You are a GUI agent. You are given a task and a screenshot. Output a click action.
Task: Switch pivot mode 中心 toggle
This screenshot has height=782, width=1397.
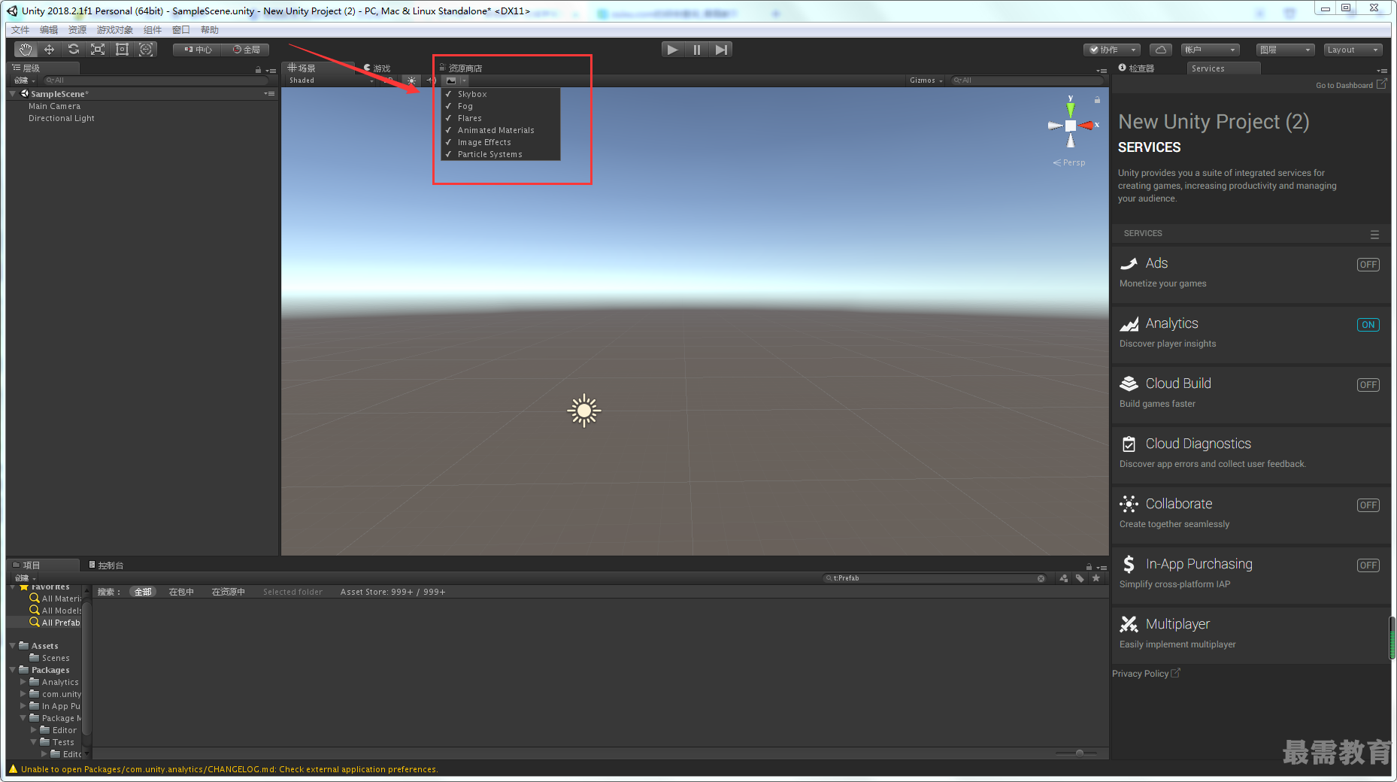point(198,50)
